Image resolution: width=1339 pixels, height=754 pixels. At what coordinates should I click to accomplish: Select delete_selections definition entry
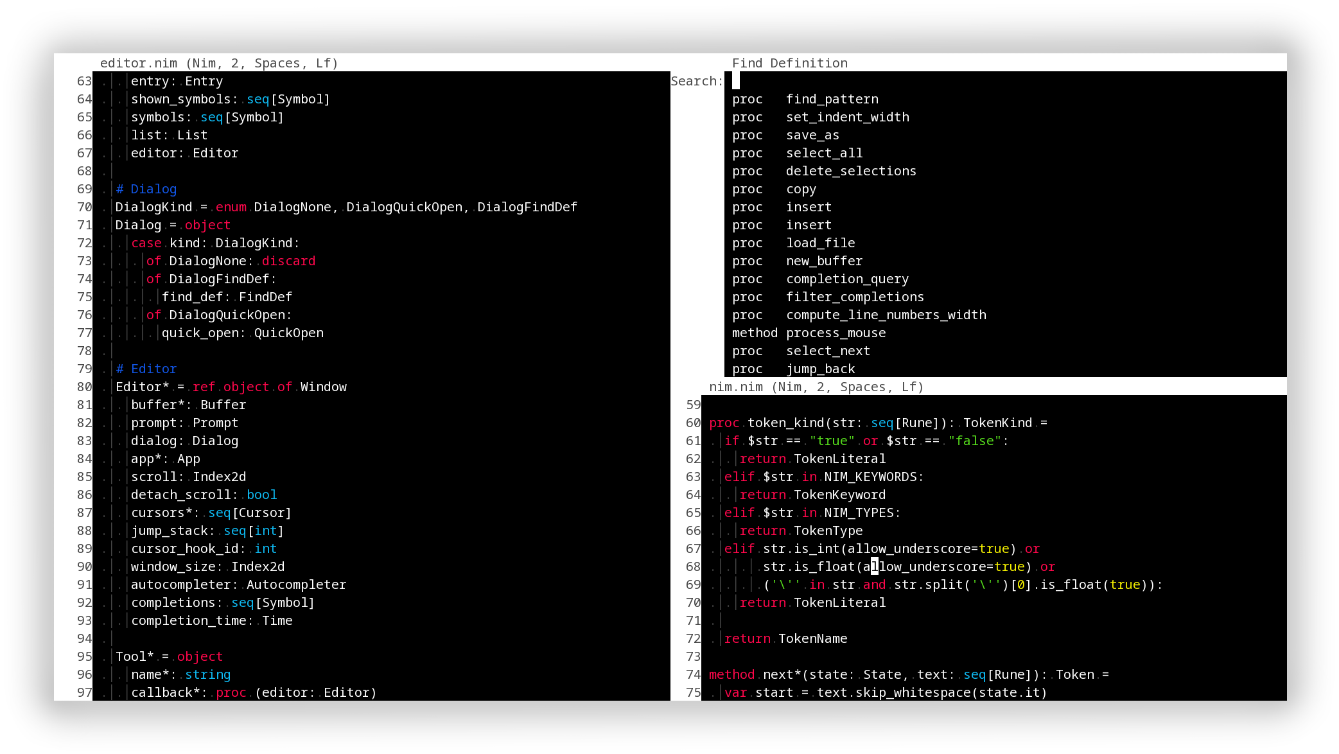pos(851,171)
